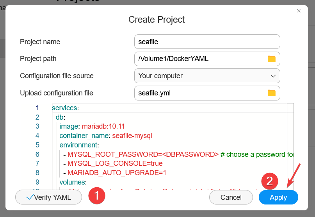Image resolution: width=315 pixels, height=217 pixels.
Task: Click the environment: key in YAML
Action: 79,145
